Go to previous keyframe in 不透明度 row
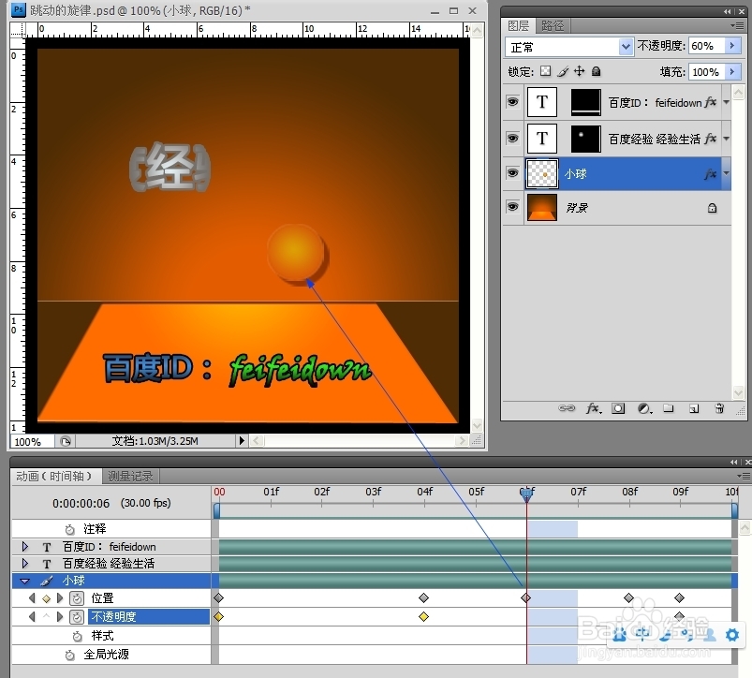This screenshot has width=752, height=678. pos(32,616)
